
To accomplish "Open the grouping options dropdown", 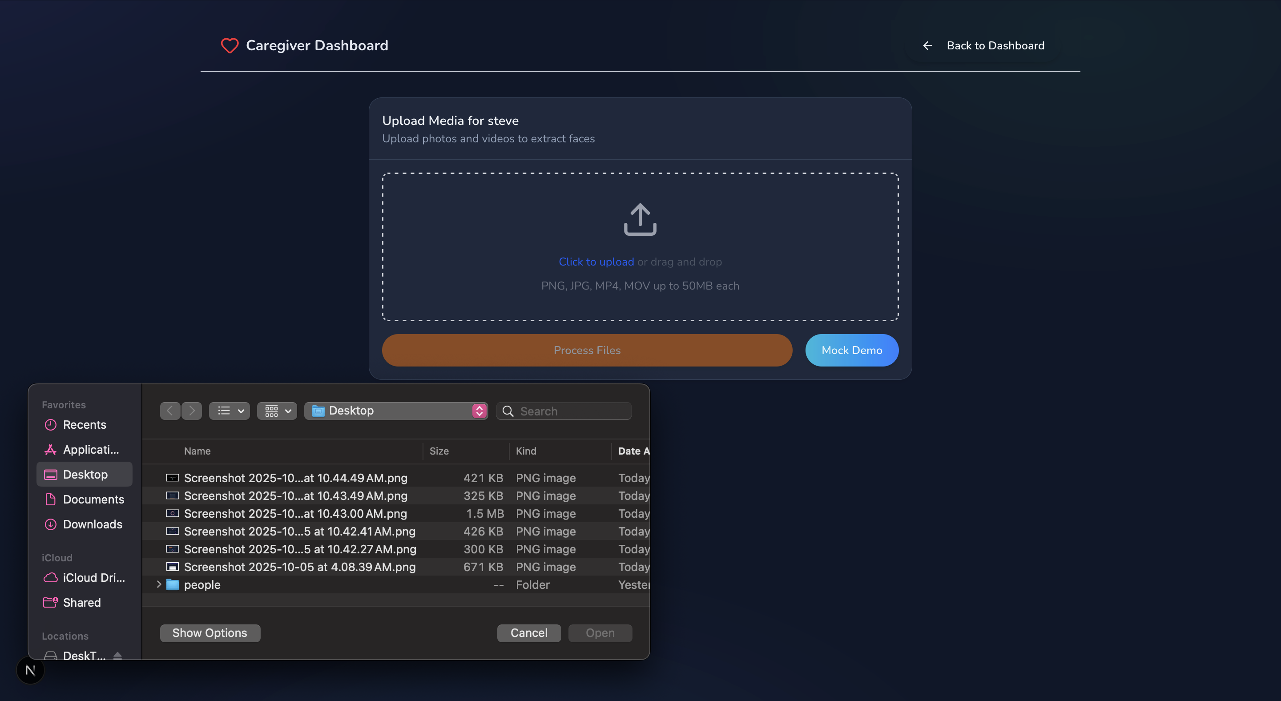I will pyautogui.click(x=277, y=411).
